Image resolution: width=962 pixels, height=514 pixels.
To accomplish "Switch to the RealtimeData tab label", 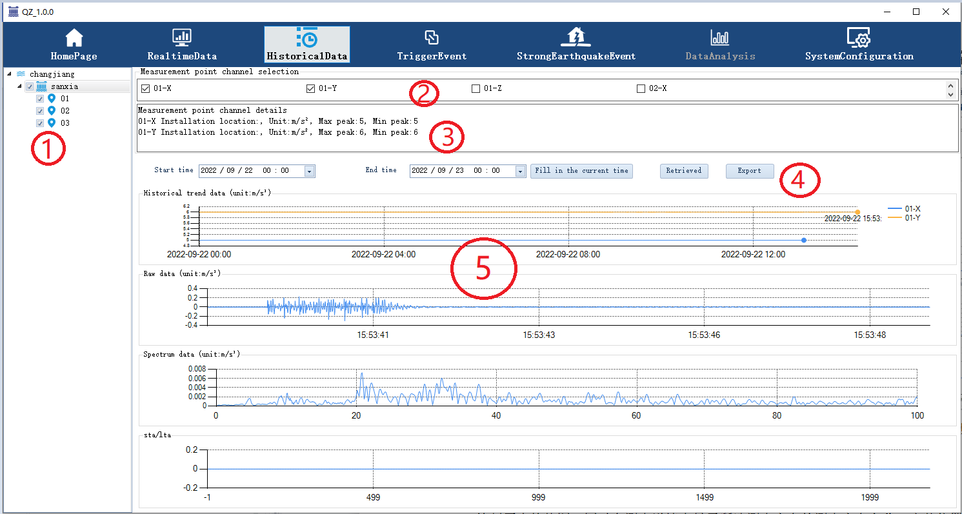I will [x=182, y=56].
